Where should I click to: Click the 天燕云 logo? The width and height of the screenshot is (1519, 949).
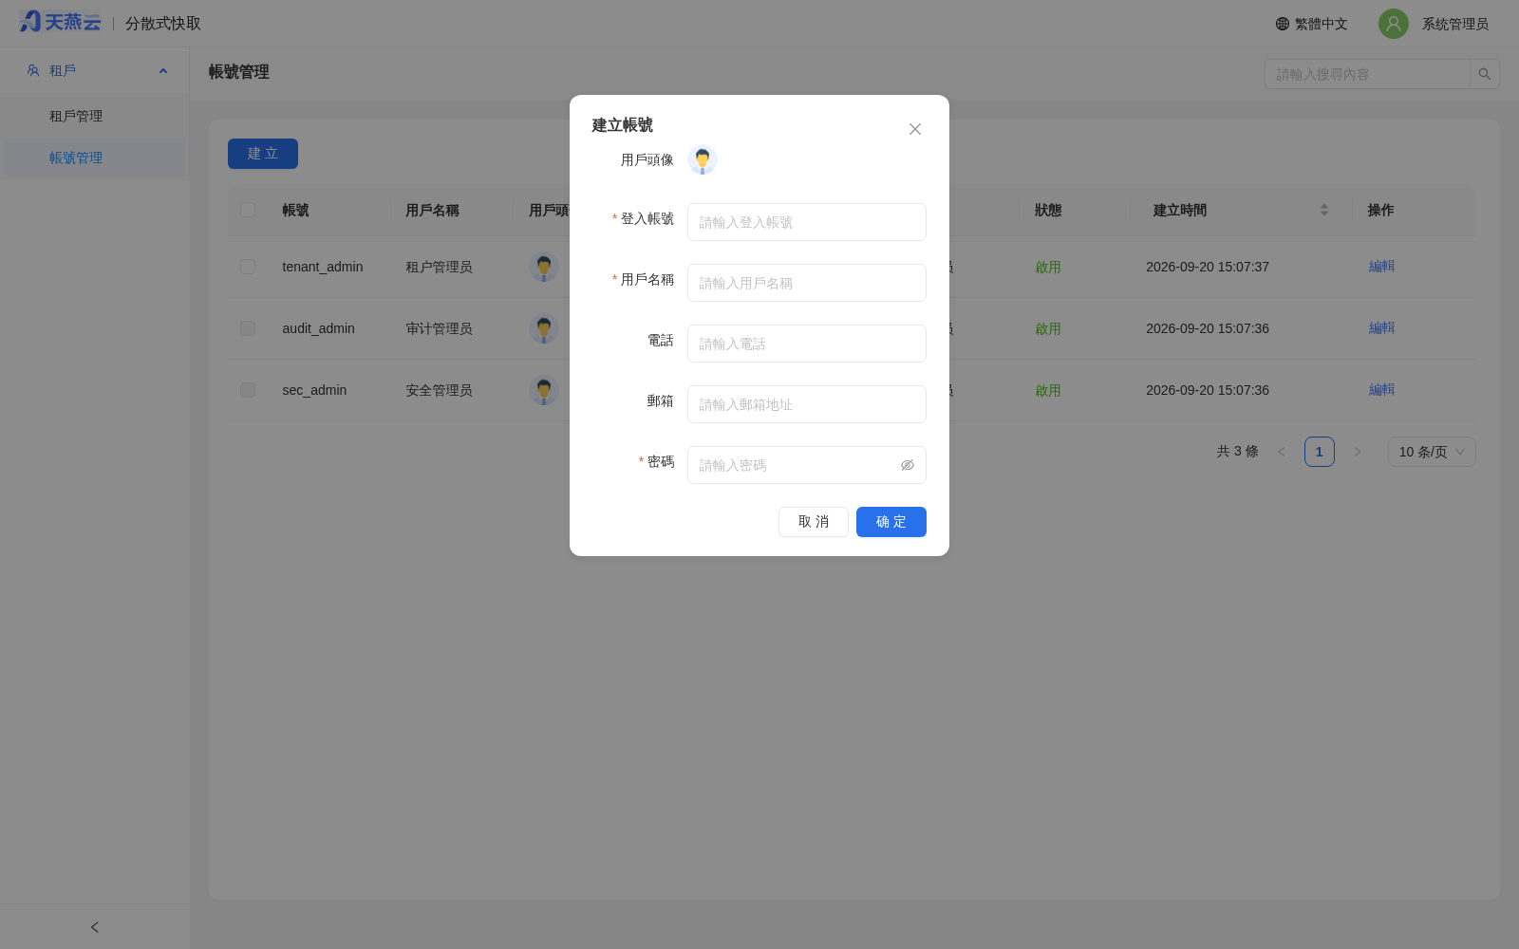click(x=60, y=22)
